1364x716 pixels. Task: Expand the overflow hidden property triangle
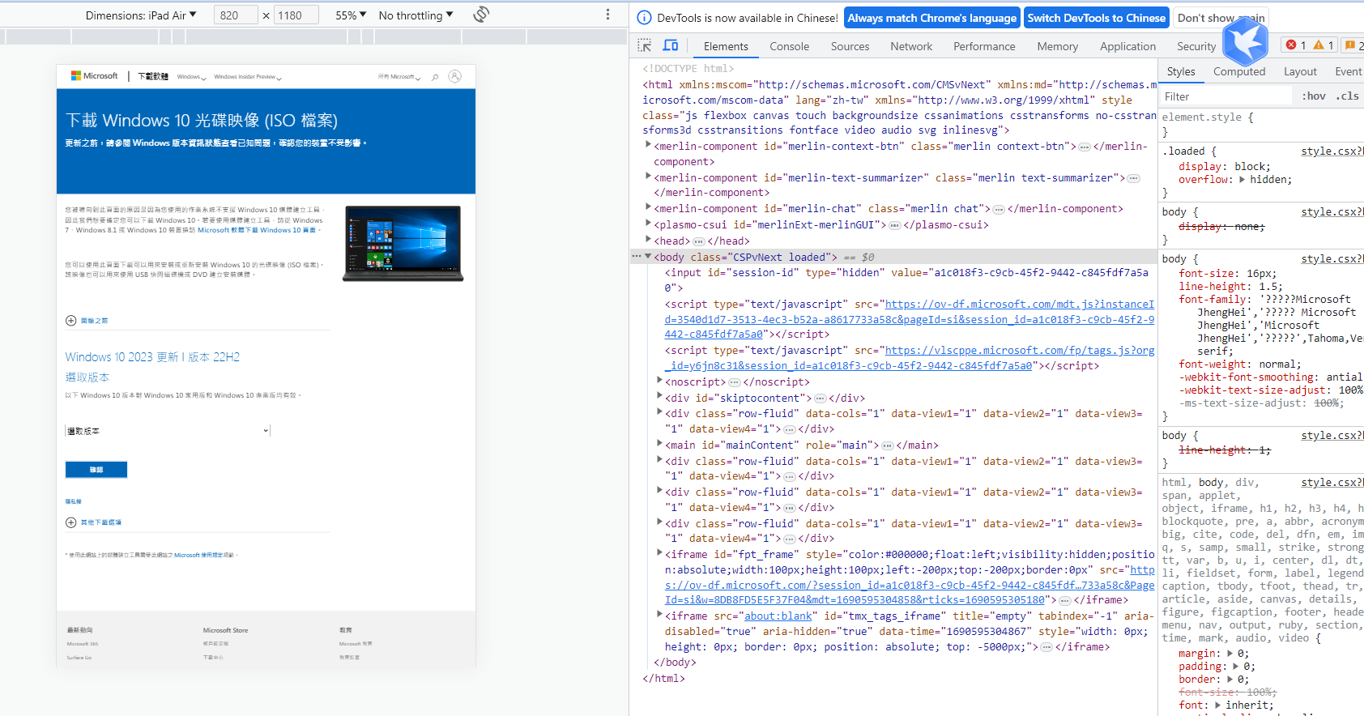(1243, 179)
